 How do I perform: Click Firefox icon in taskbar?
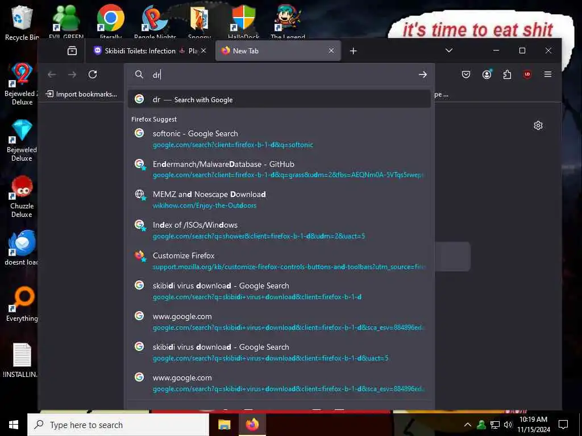click(x=252, y=425)
